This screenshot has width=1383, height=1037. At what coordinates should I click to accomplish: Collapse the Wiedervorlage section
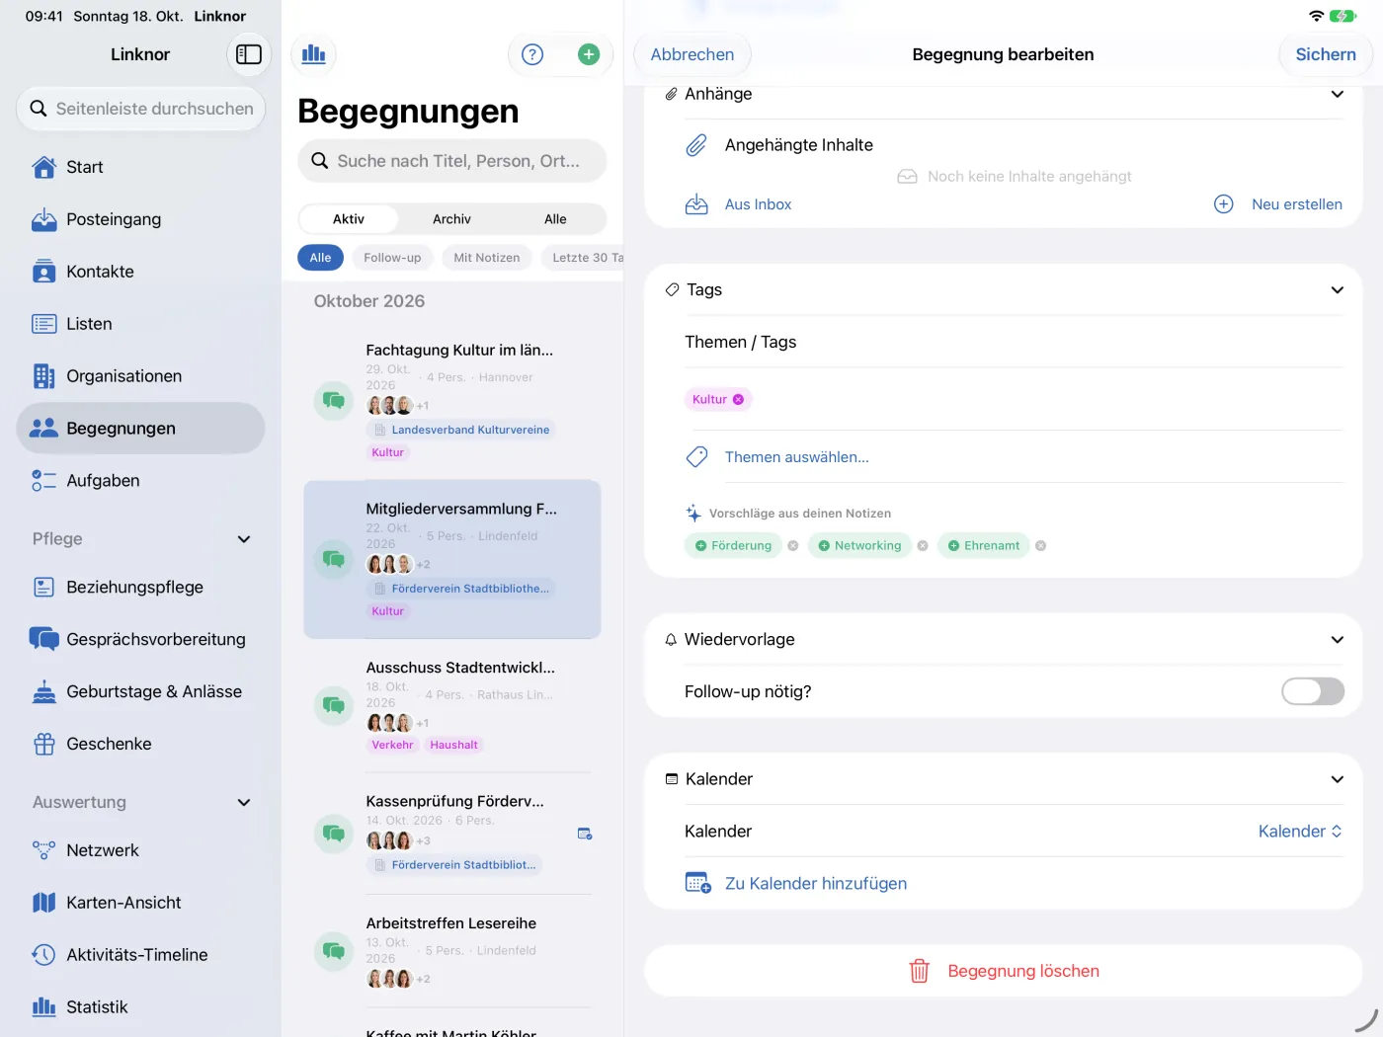pyautogui.click(x=1337, y=639)
